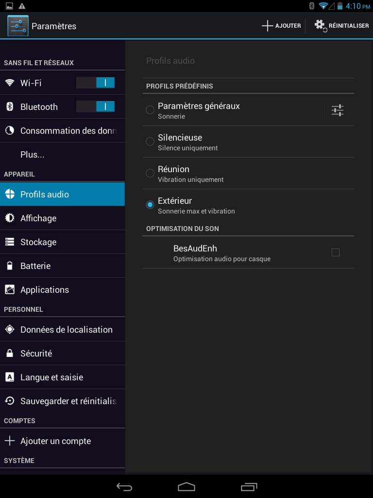The height and width of the screenshot is (498, 373).
Task: Tap AJOUTER to add a profile
Action: (281, 26)
